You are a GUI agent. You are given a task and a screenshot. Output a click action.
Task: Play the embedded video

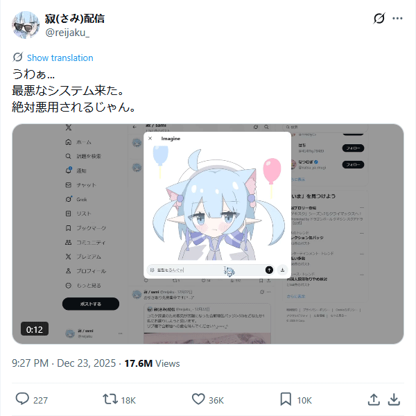point(208,234)
